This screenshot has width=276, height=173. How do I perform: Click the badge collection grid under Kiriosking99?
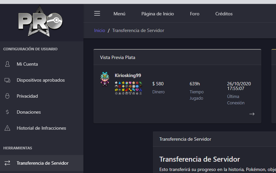click(x=128, y=88)
